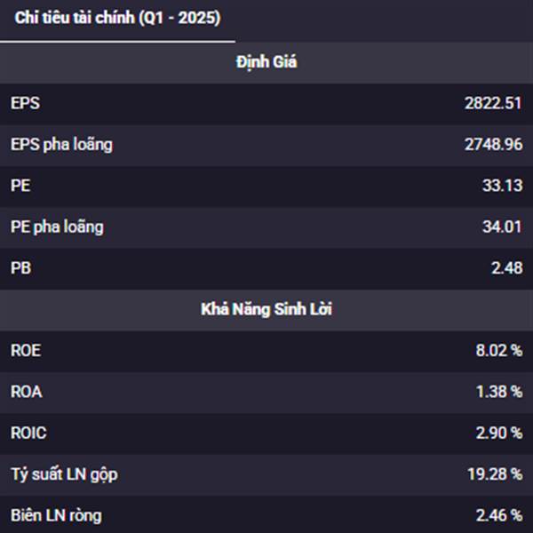This screenshot has height=533, width=533.
Task: Click the EPS pha loãng label
Action: (x=61, y=145)
